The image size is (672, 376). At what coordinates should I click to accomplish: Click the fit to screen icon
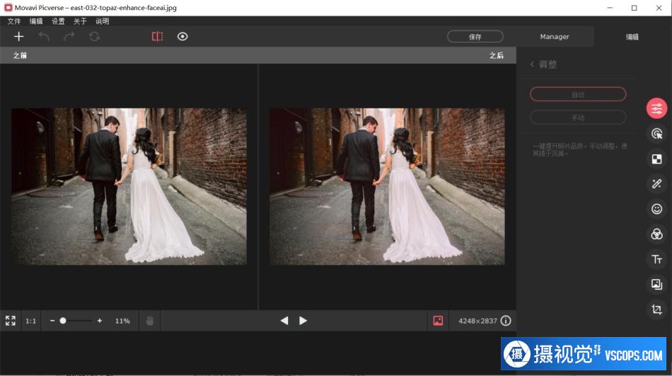tap(11, 321)
